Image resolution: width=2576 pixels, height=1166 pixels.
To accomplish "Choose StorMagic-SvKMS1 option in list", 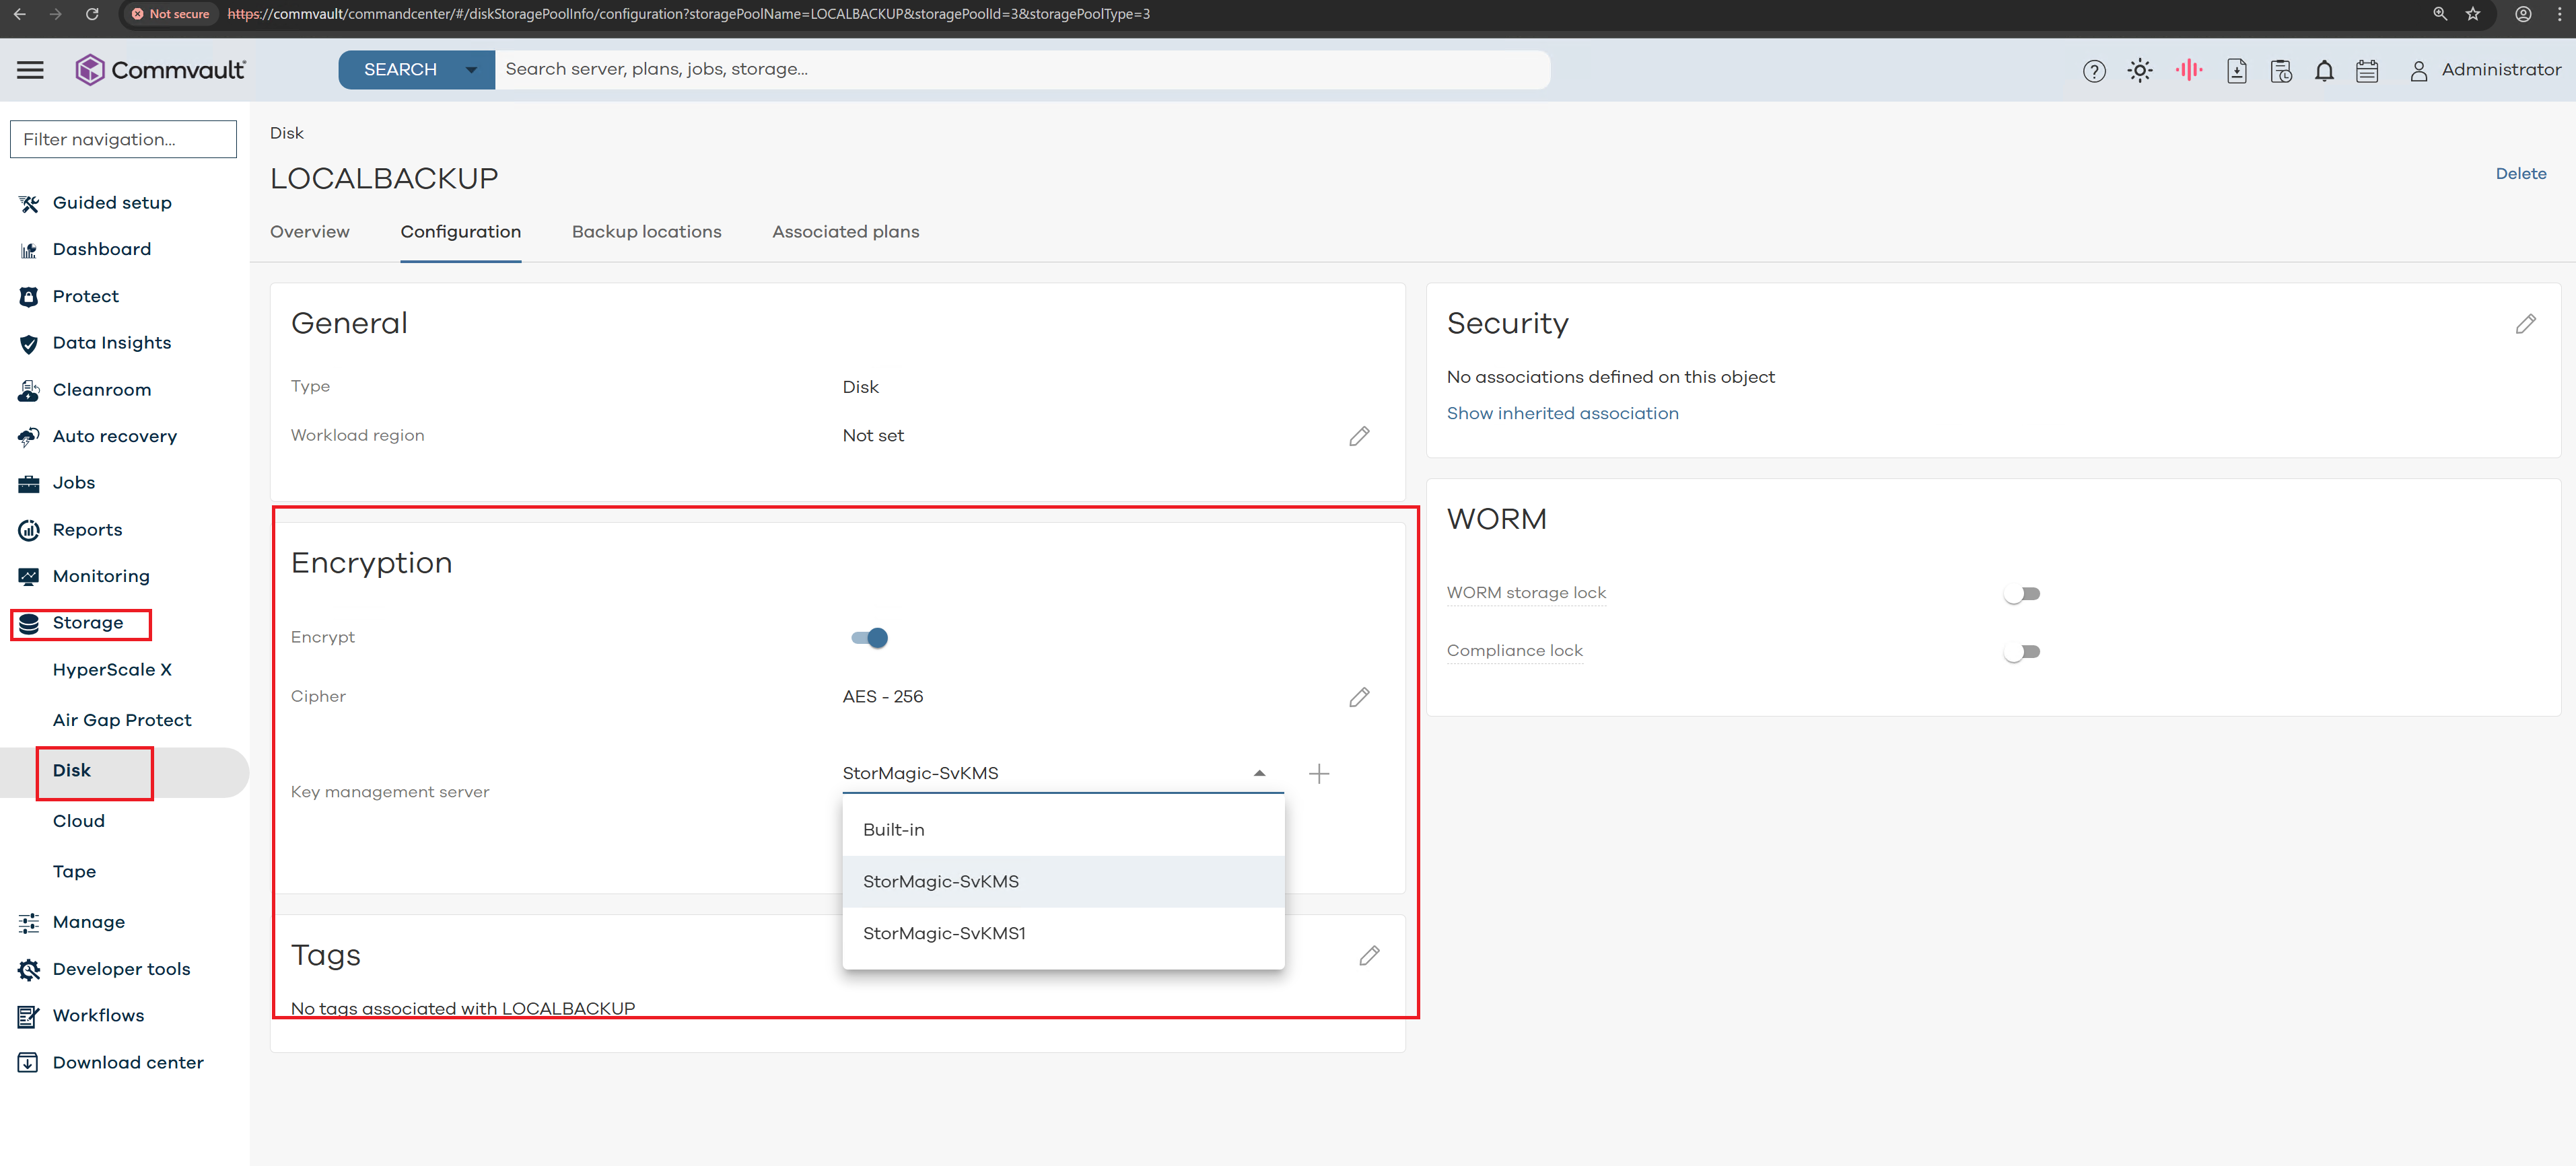I will (1063, 934).
